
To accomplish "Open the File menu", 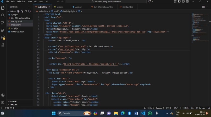I will tap(7, 2).
